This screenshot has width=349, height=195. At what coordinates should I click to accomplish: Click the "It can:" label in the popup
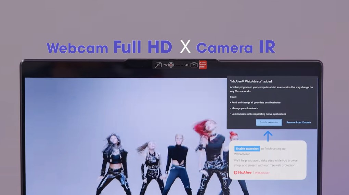[x=233, y=97]
